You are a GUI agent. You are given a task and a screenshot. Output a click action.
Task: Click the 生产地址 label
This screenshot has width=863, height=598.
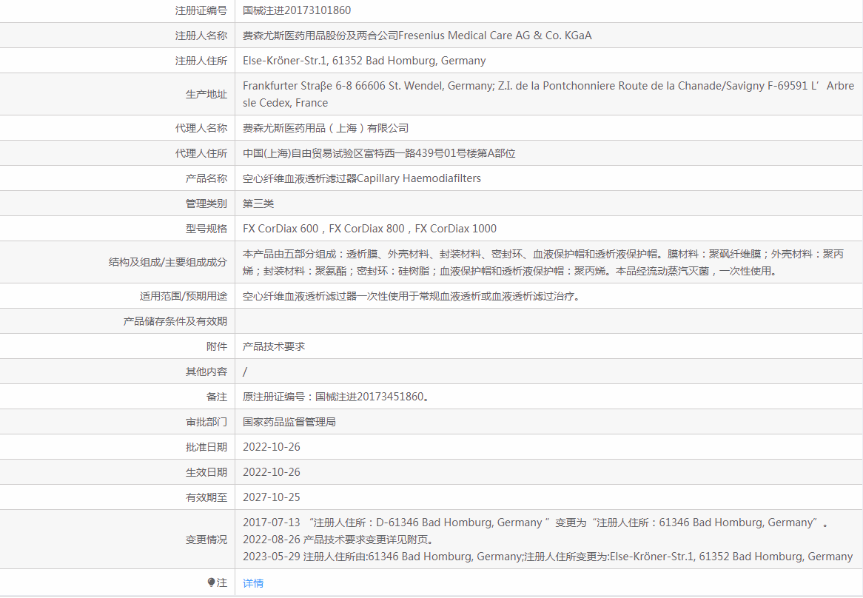click(206, 95)
